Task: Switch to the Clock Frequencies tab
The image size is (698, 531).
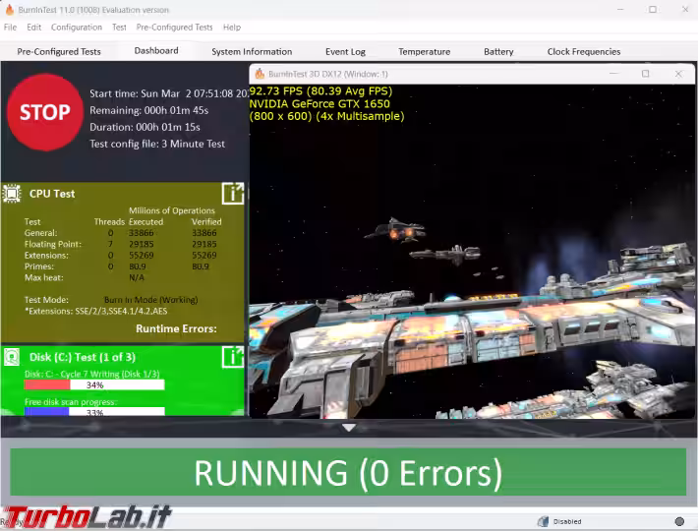Action: pos(584,52)
